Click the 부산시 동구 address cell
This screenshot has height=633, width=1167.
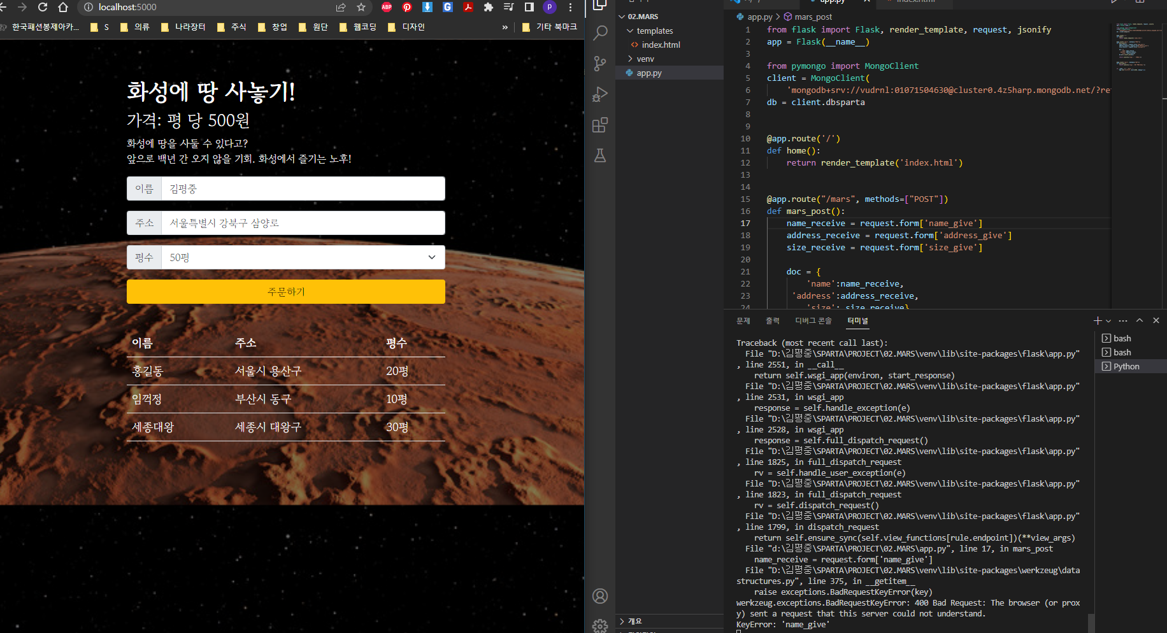[x=263, y=399]
